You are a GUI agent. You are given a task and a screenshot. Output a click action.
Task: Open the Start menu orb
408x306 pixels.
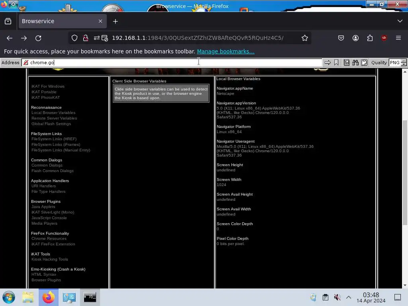click(x=9, y=297)
